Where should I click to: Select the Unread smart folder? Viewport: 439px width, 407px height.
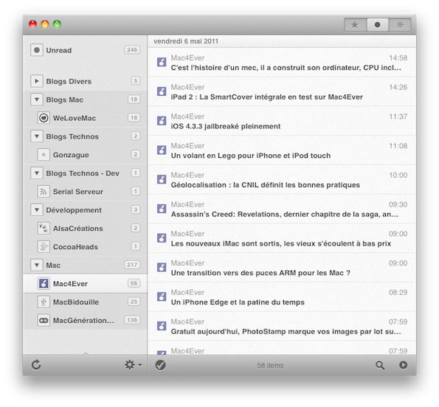[86, 50]
